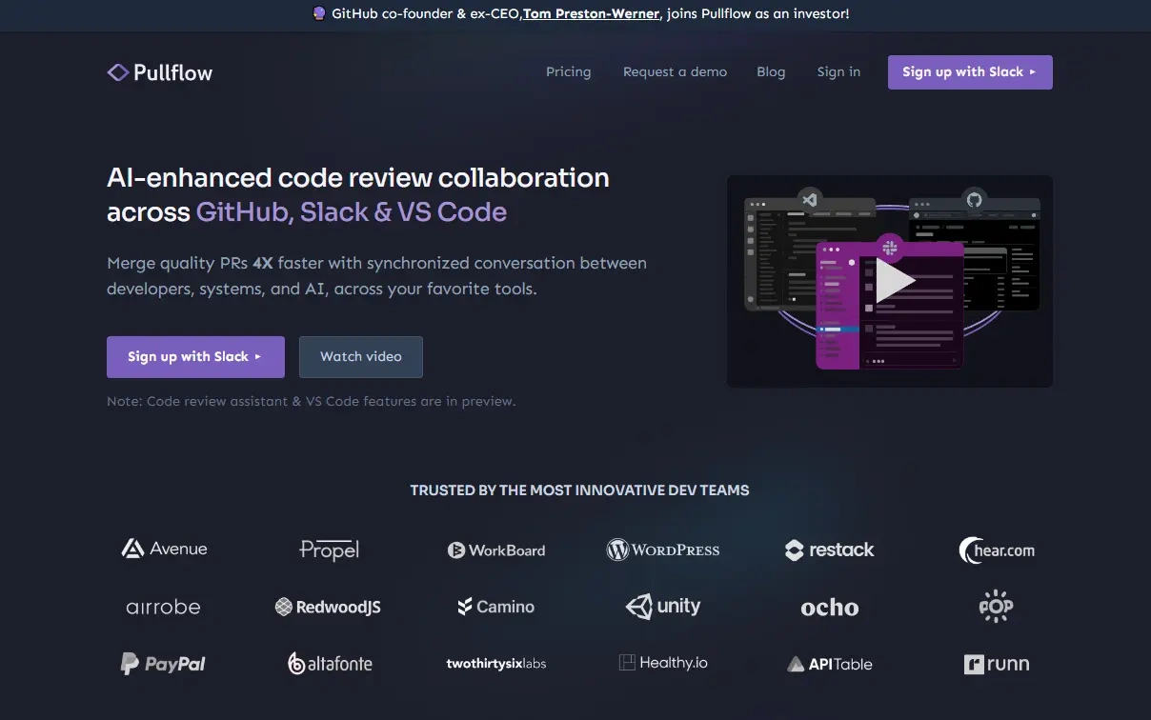The image size is (1151, 720).
Task: Click the twothirtysixlabs logo
Action: pos(496,664)
